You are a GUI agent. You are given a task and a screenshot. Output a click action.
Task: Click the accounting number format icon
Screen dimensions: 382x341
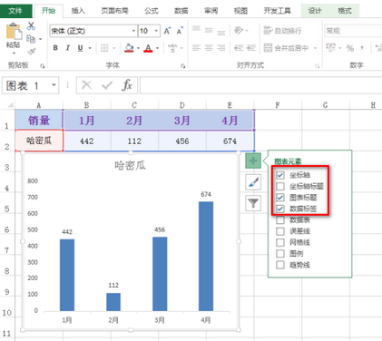(x=330, y=48)
